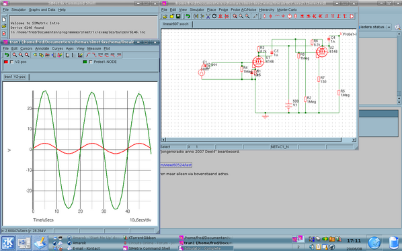
Task: Open schematic file icon in schematic toolbar
Action: tap(165, 16)
